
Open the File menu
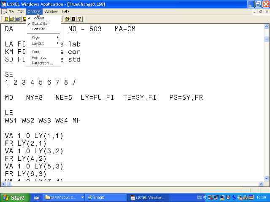click(x=11, y=11)
